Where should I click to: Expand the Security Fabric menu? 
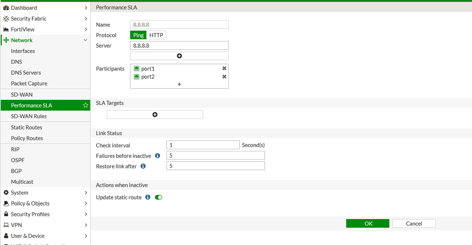[x=86, y=19]
